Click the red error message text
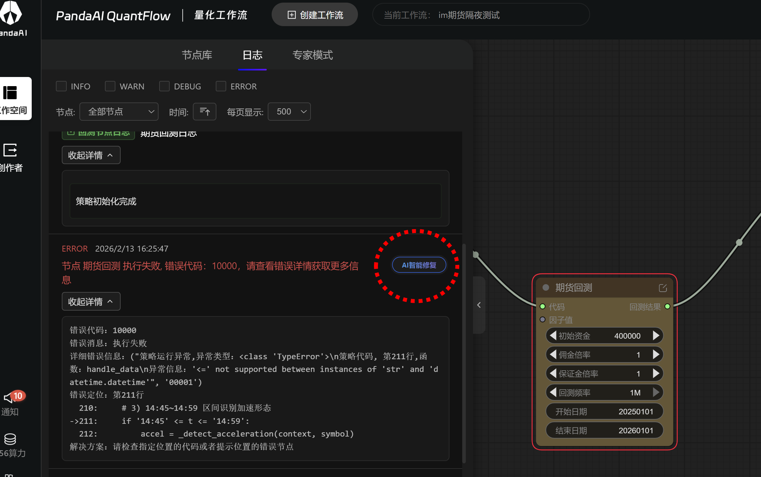This screenshot has height=477, width=761. tap(210, 273)
